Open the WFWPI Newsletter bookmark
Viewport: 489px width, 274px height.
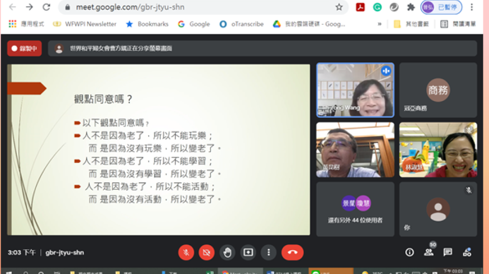click(85, 24)
